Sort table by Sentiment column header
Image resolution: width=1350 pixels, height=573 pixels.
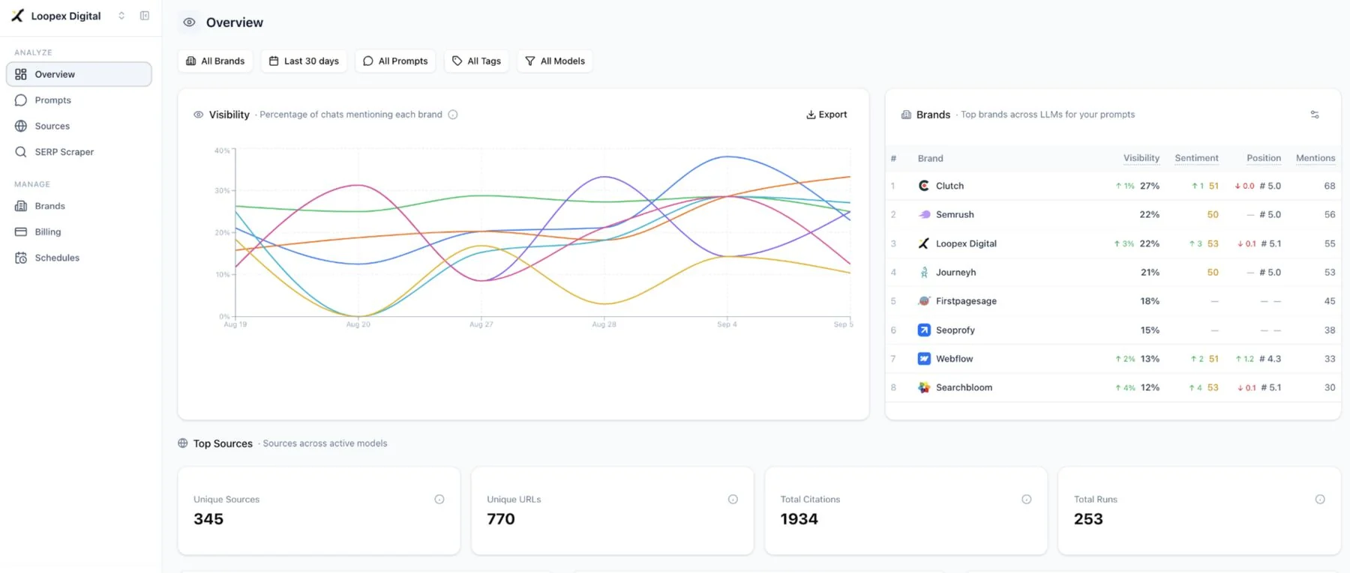click(1197, 158)
